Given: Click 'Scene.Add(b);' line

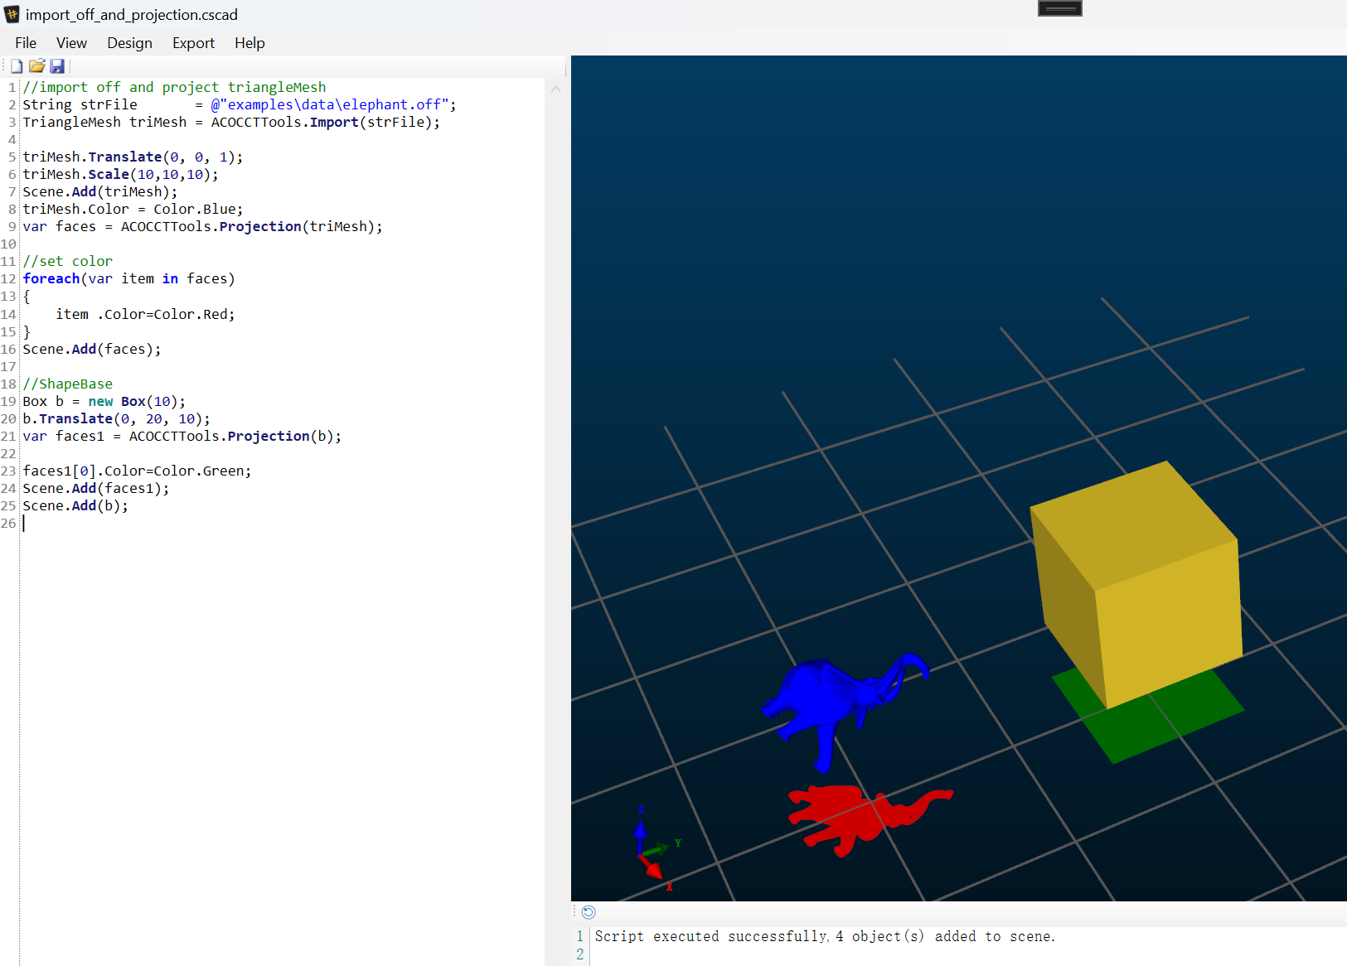Looking at the screenshot, I should tap(75, 506).
